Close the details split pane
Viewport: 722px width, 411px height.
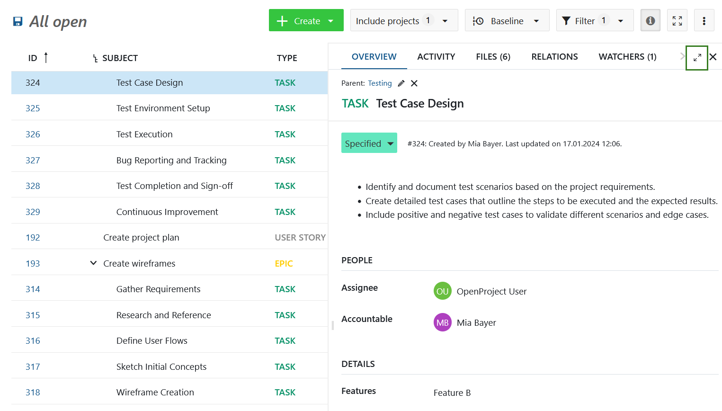point(713,57)
